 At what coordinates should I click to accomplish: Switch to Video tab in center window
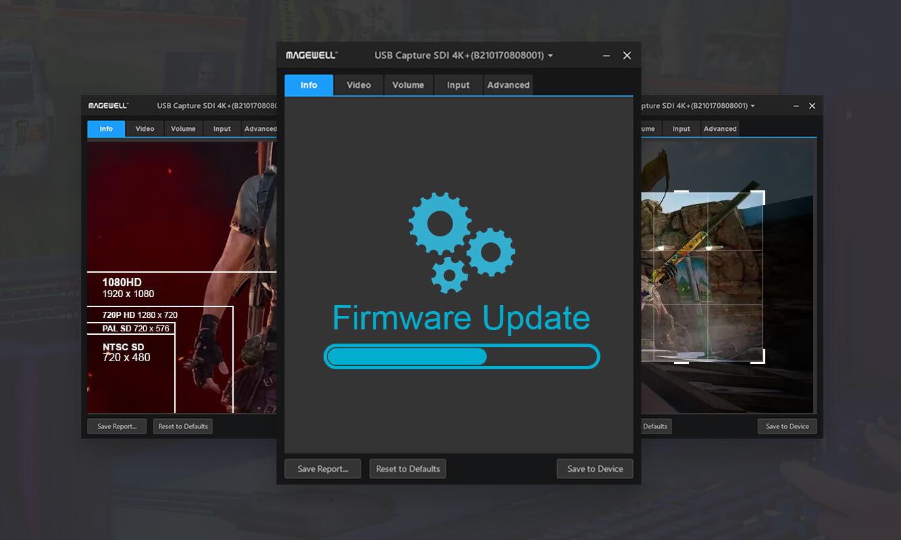tap(359, 85)
